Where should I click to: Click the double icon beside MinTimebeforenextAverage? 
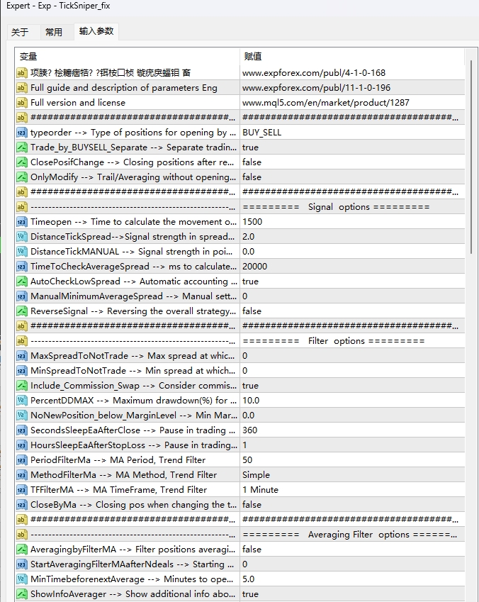(22, 579)
